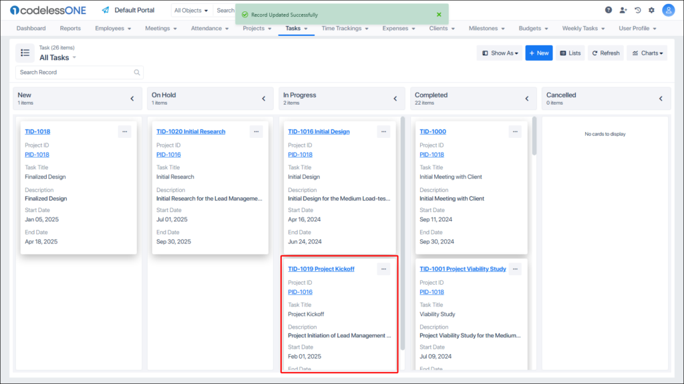Open the TID-1020 Initial Research link
Viewport: 684px width, 384px height.
[x=190, y=132]
